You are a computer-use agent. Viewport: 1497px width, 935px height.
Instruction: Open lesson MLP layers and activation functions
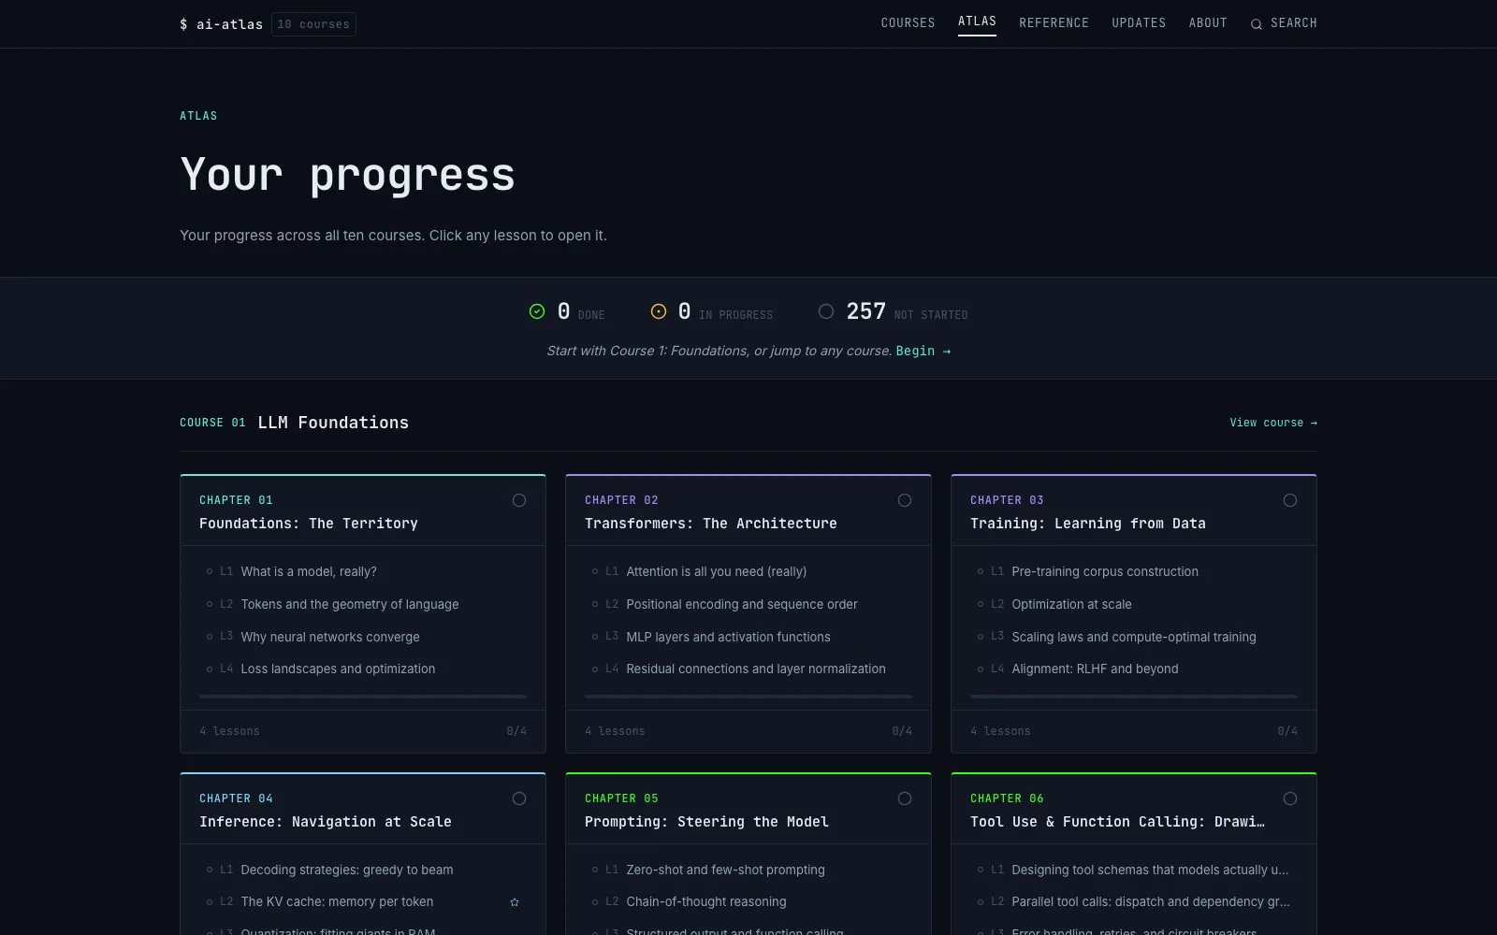pyautogui.click(x=748, y=637)
